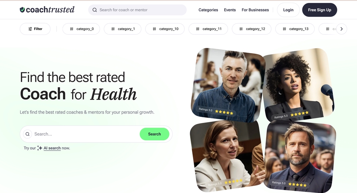The image size is (357, 193).
Task: Click the coachtrusted shield logo icon
Action: tap(22, 10)
